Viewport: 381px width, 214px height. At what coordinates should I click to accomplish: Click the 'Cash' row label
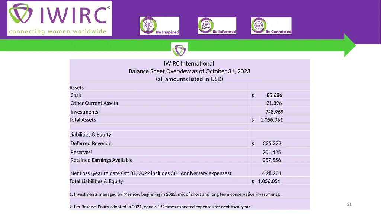pyautogui.click(x=76, y=95)
